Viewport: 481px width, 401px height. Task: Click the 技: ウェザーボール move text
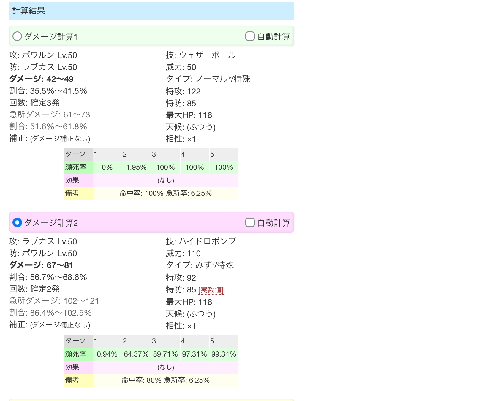[201, 55]
